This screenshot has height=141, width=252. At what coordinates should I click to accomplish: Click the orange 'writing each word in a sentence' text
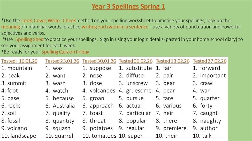coord(115,27)
